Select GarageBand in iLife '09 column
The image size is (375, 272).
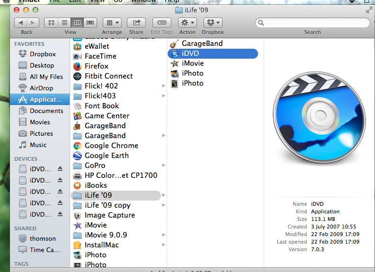[x=202, y=43]
